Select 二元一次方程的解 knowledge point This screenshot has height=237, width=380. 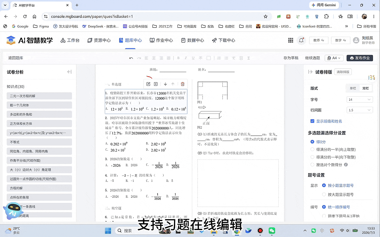(39, 96)
